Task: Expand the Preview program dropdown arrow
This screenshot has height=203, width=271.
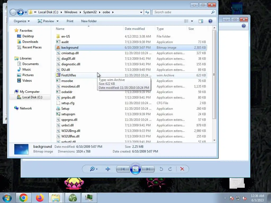Action: coord(57,21)
